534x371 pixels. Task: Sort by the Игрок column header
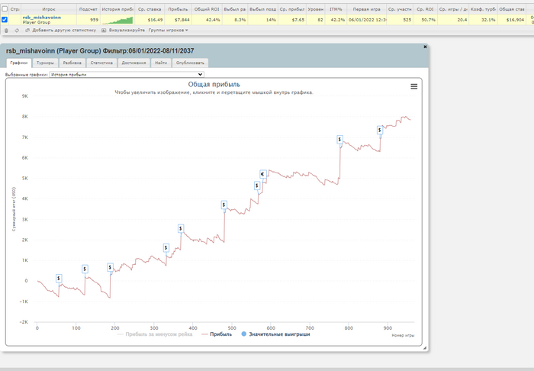tap(49, 9)
